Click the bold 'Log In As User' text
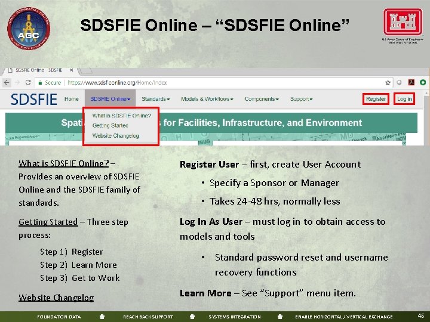This screenshot has height=322, width=430. (x=211, y=221)
